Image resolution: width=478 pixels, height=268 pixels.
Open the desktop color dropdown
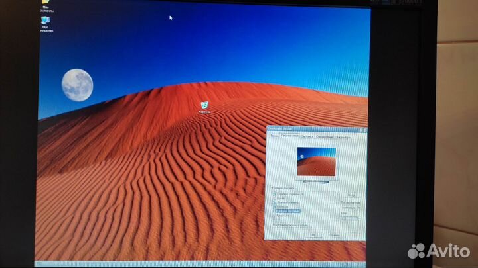[350, 218]
